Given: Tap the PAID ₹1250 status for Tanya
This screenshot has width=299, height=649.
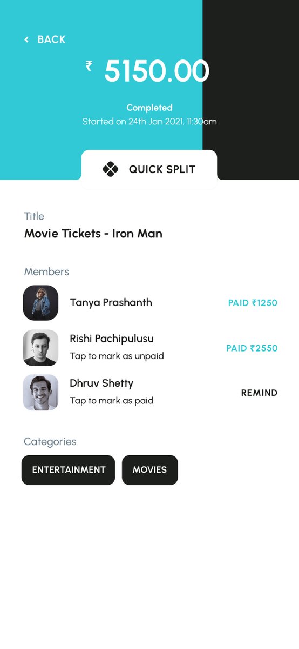Looking at the screenshot, I should pos(253,303).
